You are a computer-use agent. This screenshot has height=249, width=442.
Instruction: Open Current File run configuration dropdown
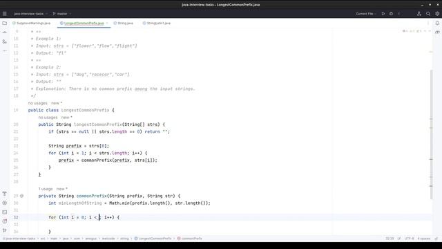pos(366,14)
